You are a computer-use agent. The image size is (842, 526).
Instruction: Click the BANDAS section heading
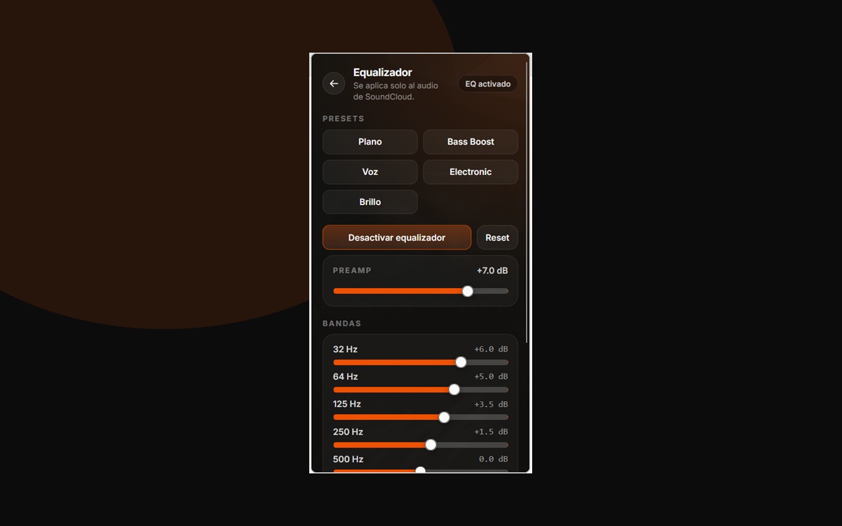point(342,323)
